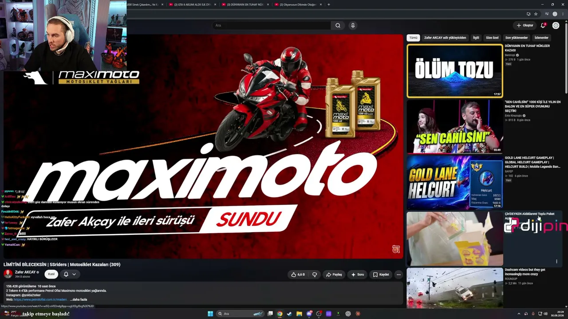Click the Katıl join button
Image resolution: width=568 pixels, height=319 pixels.
[x=51, y=274]
